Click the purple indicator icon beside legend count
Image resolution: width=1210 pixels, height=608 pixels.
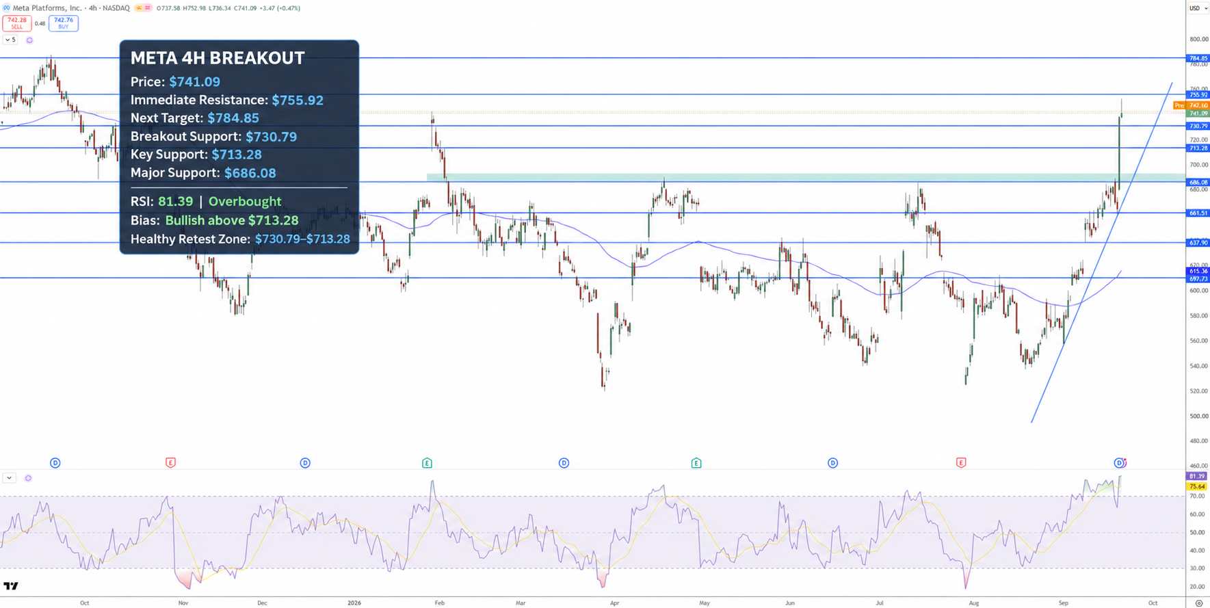pos(29,40)
